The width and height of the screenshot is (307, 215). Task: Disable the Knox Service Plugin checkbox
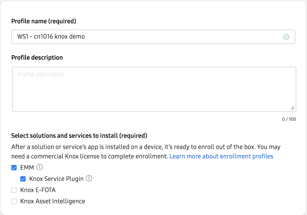23,179
